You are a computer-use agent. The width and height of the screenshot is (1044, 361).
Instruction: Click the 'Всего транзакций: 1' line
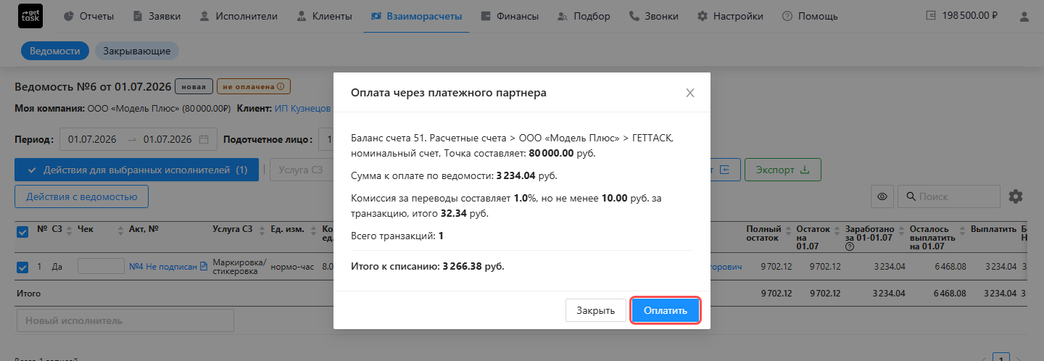(397, 236)
